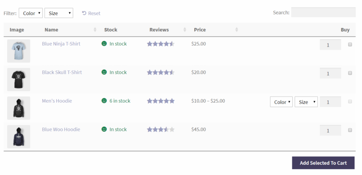The width and height of the screenshot is (362, 175).
Task: Click the Image column header
Action: pos(17,30)
